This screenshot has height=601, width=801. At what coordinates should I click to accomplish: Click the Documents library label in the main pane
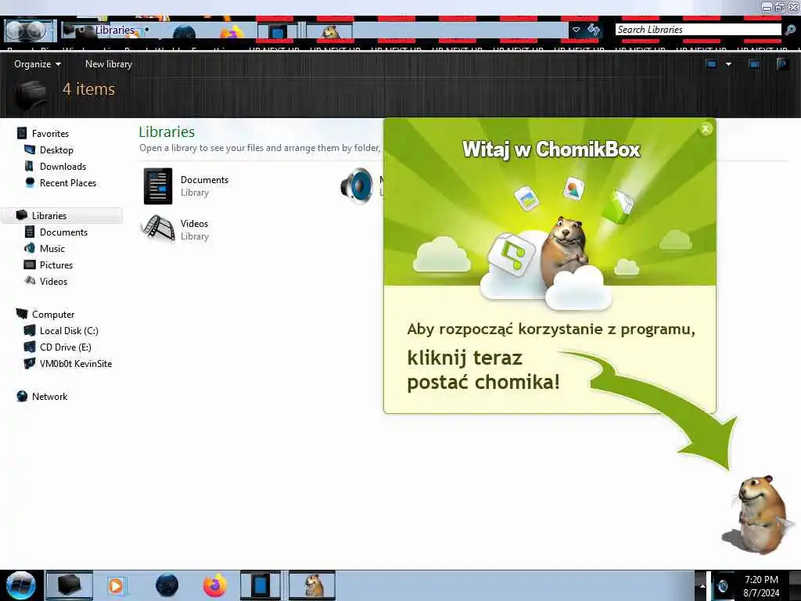click(204, 180)
